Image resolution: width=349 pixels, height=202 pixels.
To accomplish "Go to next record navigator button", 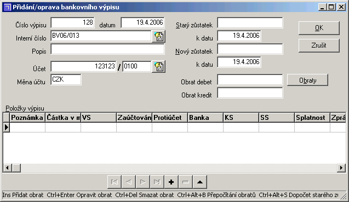I will (143, 182).
